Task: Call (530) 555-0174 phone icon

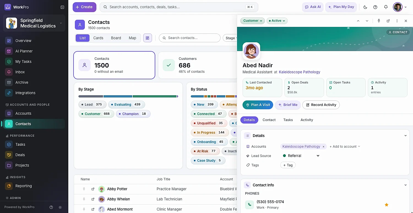Action: coord(249,204)
